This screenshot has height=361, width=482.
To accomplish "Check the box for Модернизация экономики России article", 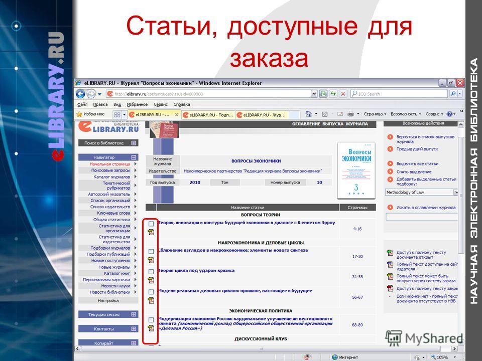I will [151, 320].
